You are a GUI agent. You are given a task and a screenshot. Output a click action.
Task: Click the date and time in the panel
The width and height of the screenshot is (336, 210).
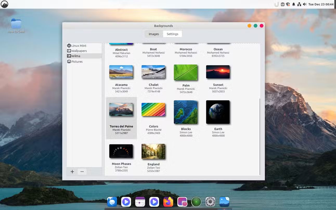point(321,4)
